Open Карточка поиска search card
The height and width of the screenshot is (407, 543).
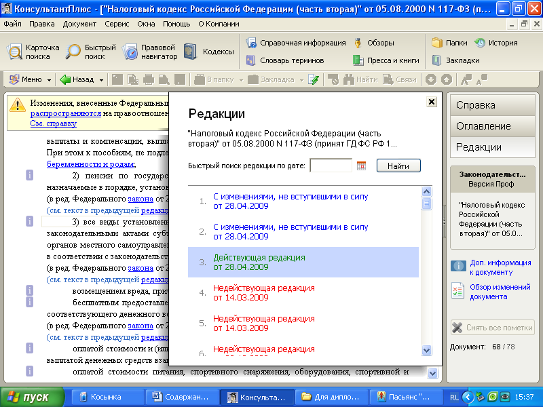(33, 52)
